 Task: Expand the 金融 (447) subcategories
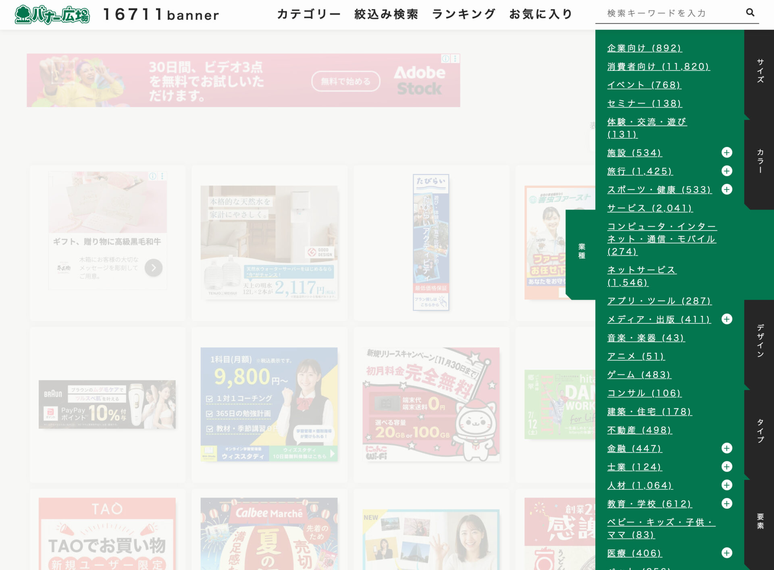(x=726, y=448)
